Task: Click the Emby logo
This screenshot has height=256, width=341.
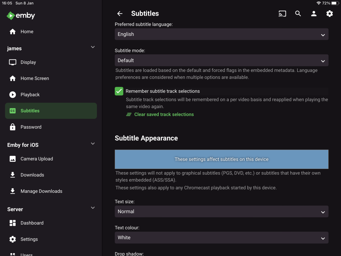Action: [x=21, y=16]
